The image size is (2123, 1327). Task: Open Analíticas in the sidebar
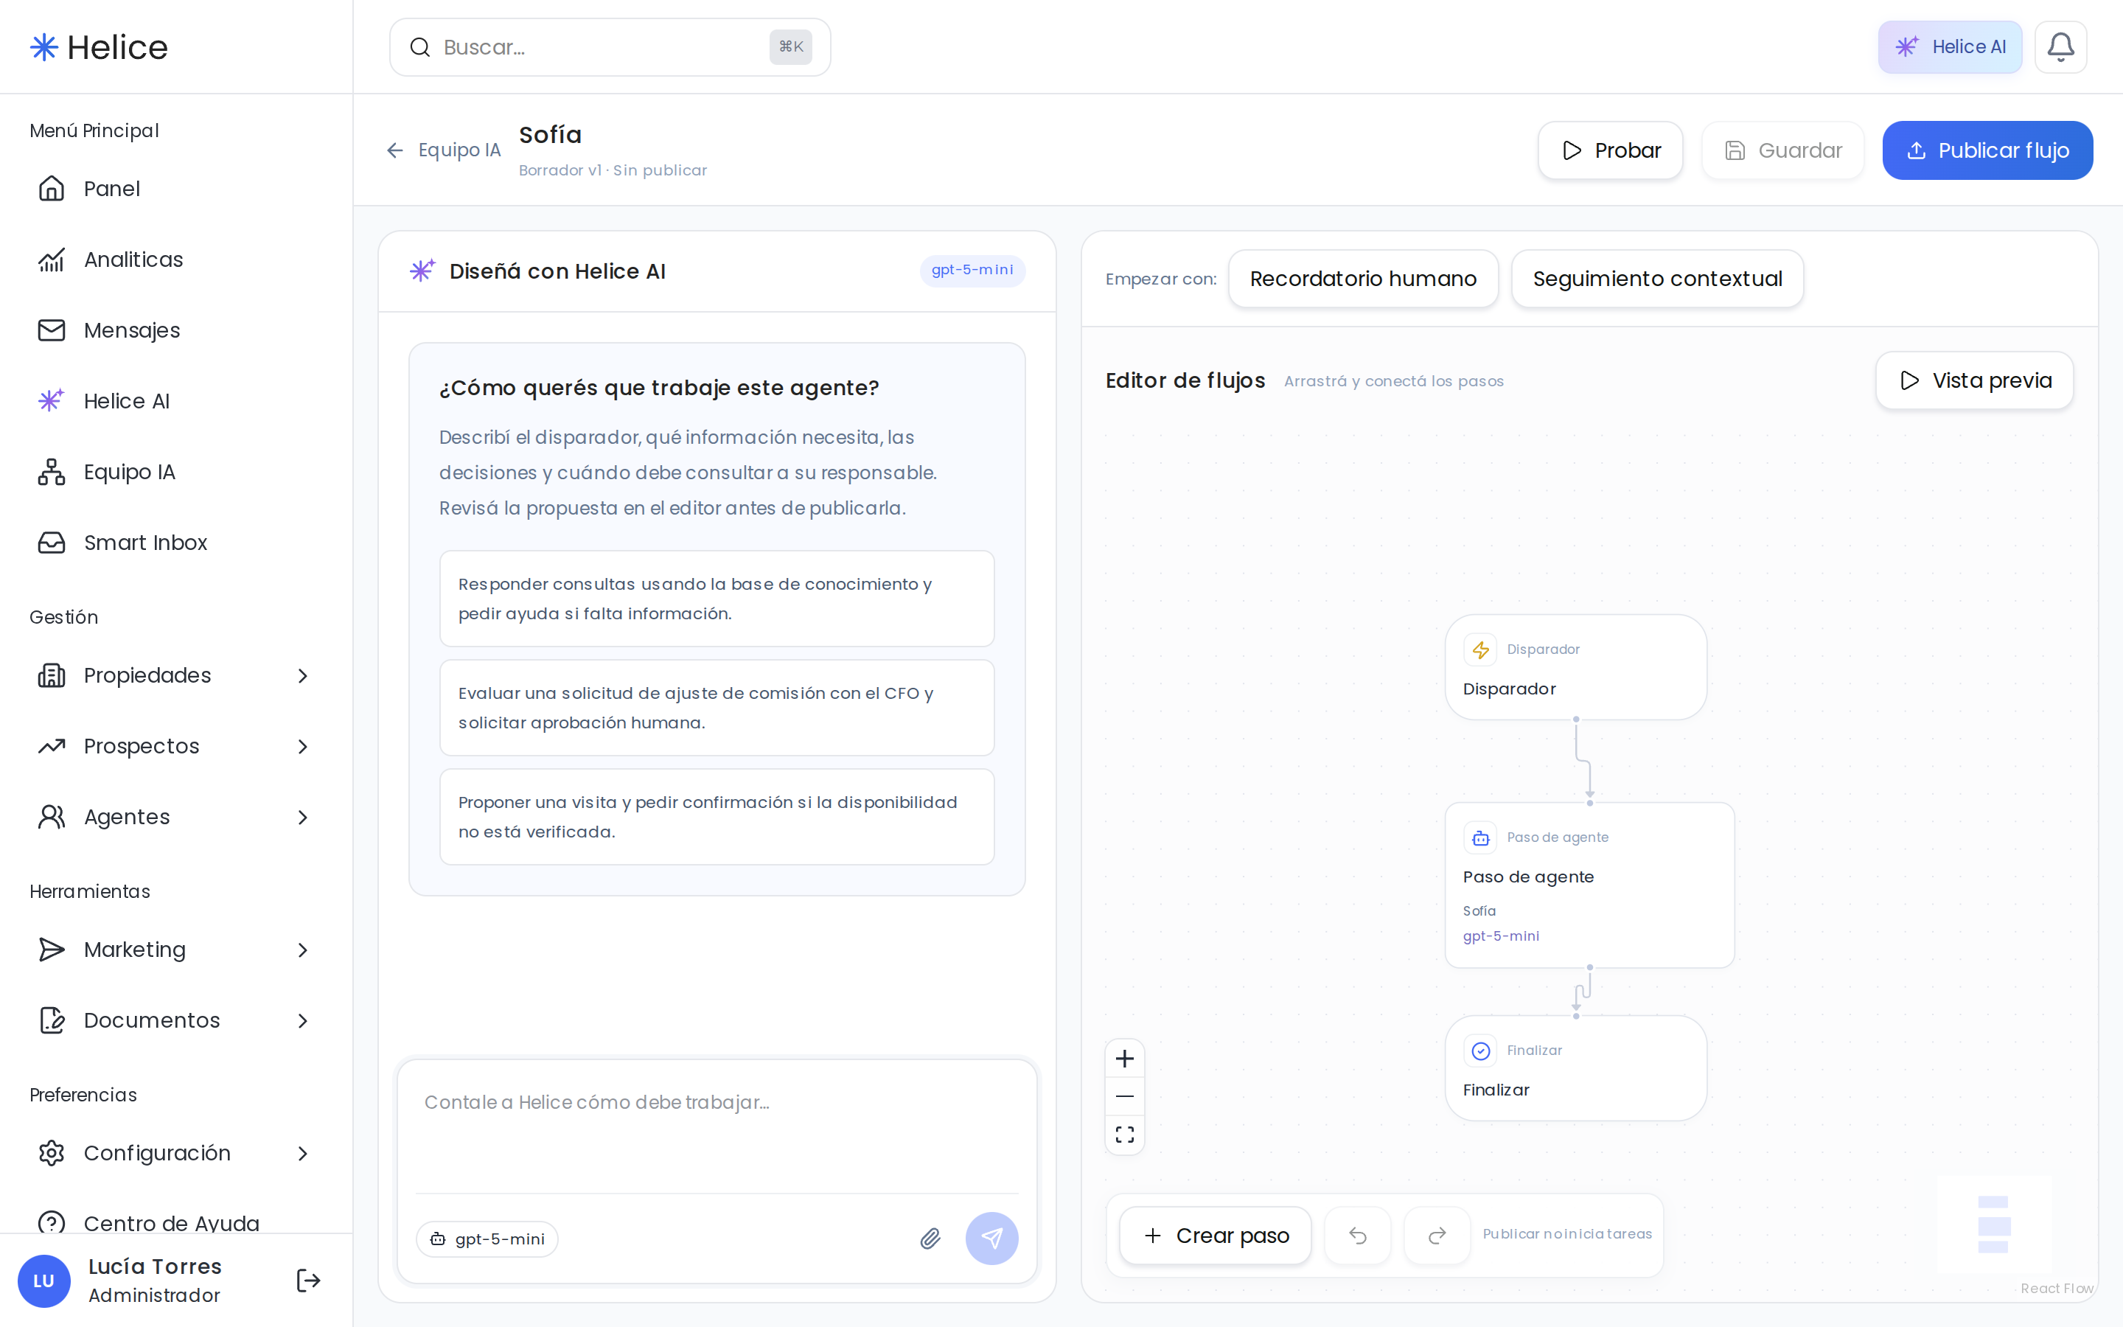pos(176,260)
